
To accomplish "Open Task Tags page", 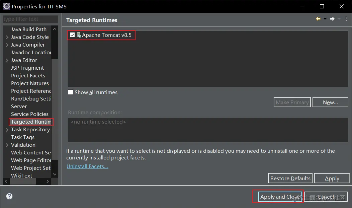I will click(23, 137).
